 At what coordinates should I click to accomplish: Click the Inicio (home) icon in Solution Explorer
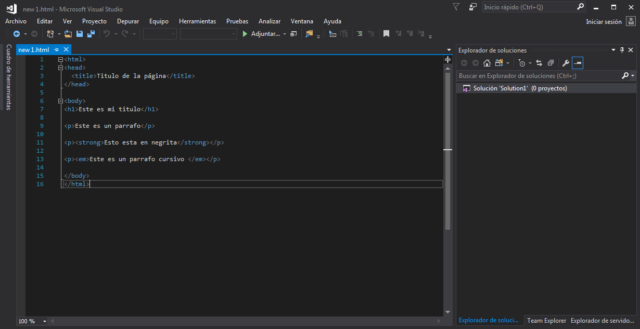[487, 62]
